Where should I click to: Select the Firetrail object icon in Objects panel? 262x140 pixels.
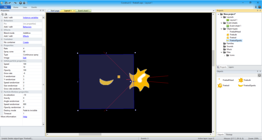click(x=220, y=85)
